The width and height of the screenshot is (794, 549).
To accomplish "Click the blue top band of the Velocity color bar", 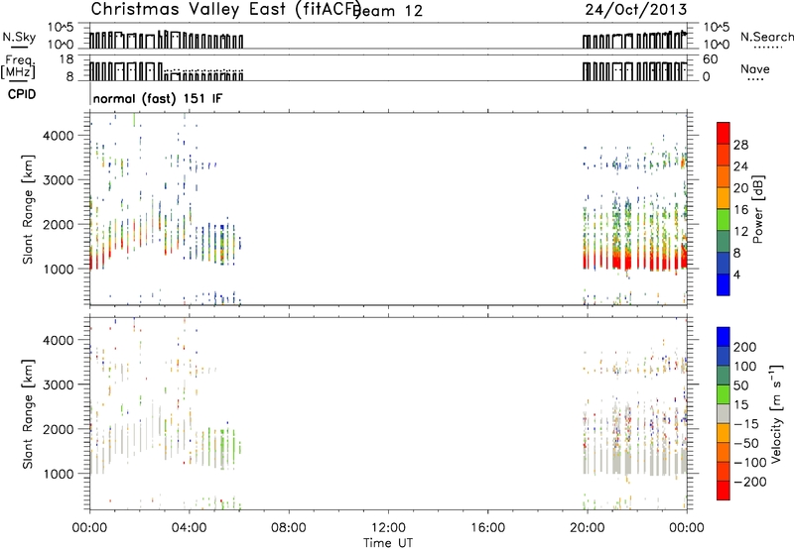I will coord(724,337).
